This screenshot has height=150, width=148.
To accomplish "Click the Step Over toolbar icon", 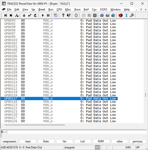I will click(x=11, y=15).
